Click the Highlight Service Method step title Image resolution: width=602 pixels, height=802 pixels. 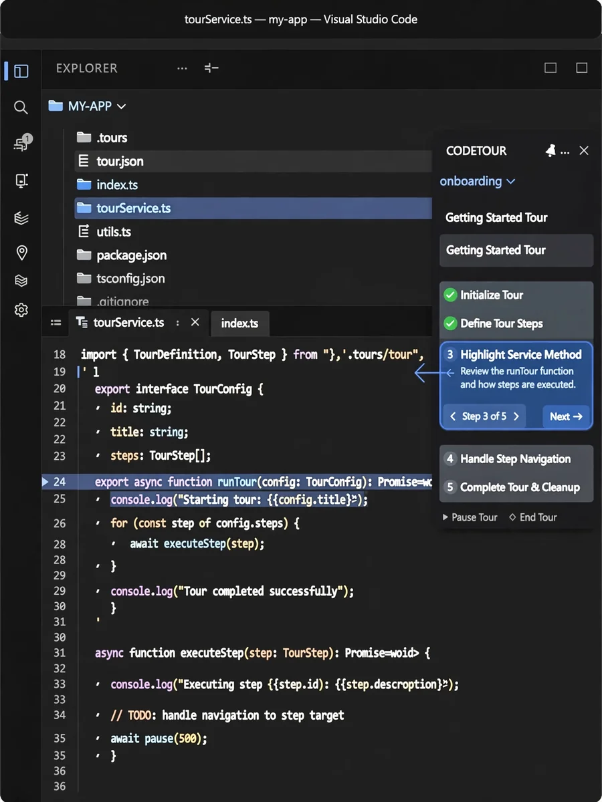point(521,355)
